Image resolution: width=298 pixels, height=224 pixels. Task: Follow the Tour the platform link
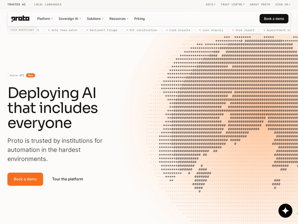coord(67,179)
